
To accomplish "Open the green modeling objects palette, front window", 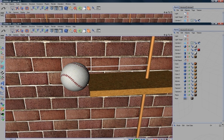I will pos(80,31).
